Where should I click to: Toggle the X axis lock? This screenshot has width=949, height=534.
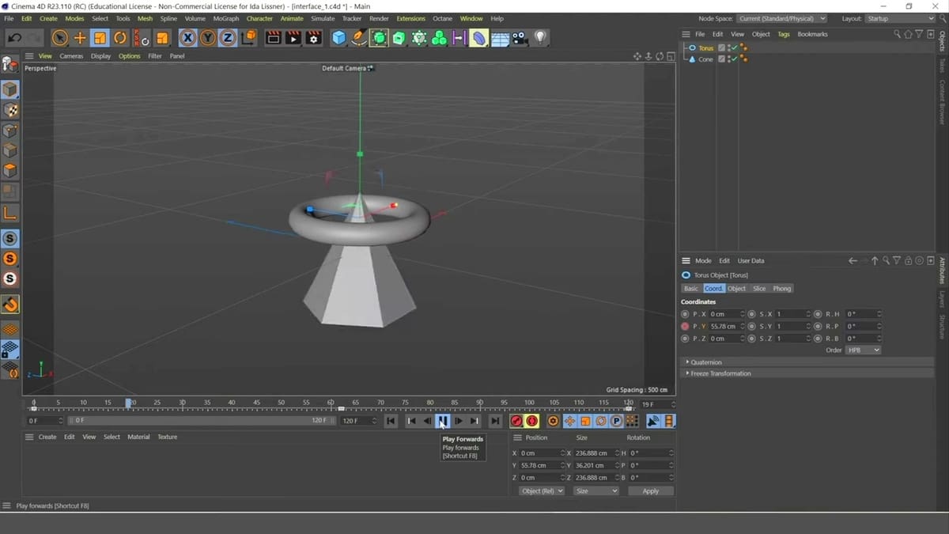[x=187, y=37]
